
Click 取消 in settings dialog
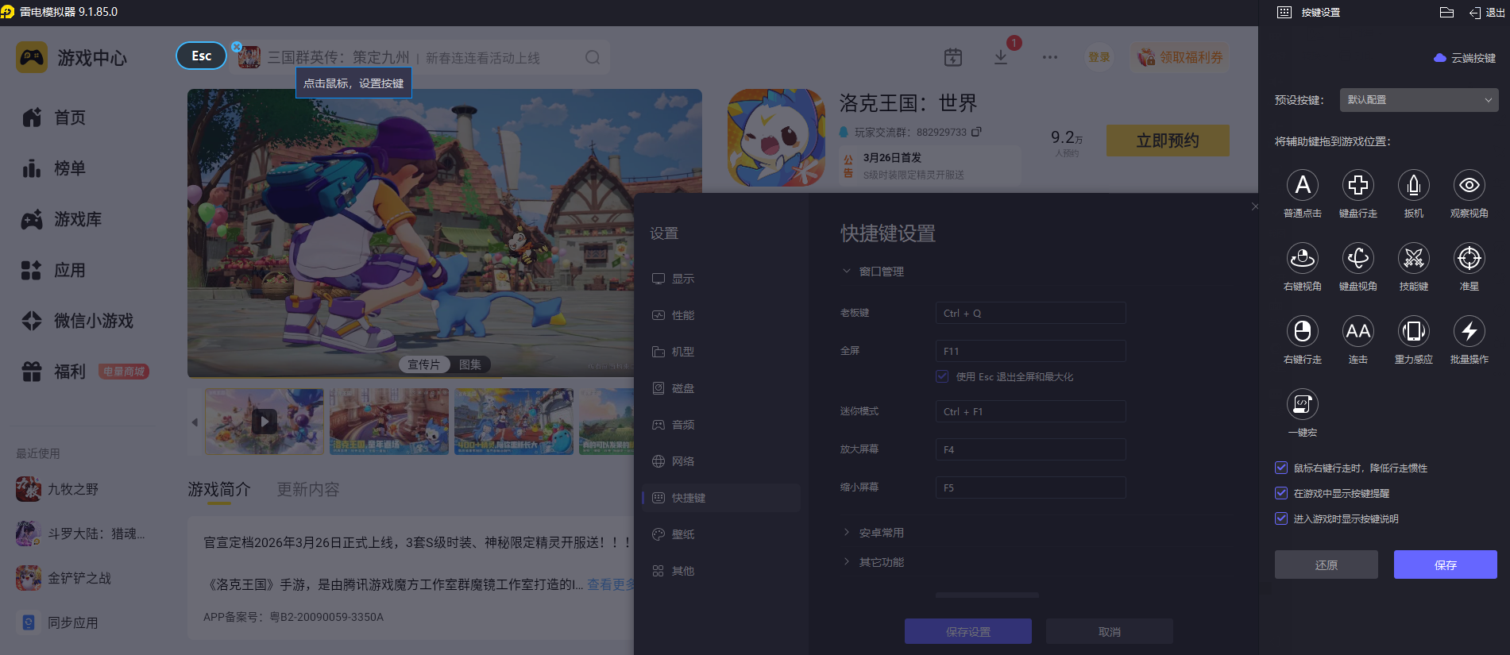tap(1110, 631)
